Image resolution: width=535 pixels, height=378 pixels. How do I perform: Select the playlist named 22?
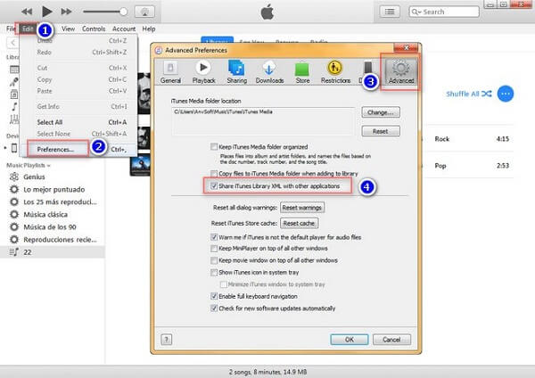[52, 252]
